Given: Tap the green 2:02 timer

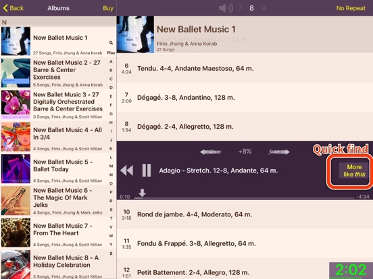Looking at the screenshot, I should coord(351,270).
